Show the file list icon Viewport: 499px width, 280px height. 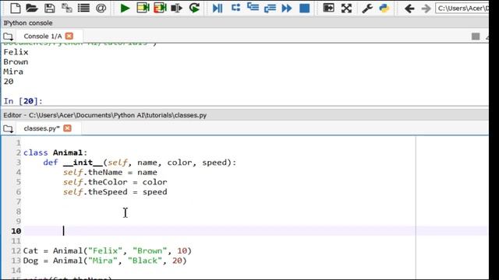click(83, 9)
